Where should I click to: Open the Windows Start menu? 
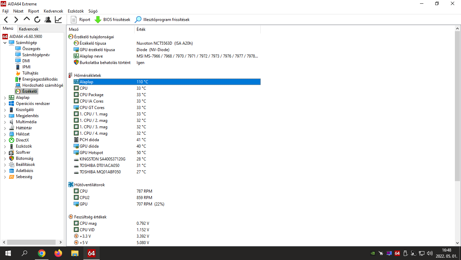pyautogui.click(x=8, y=253)
